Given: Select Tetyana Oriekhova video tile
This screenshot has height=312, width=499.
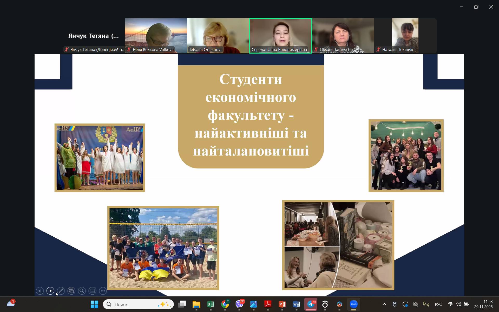Looking at the screenshot, I should coord(218,36).
